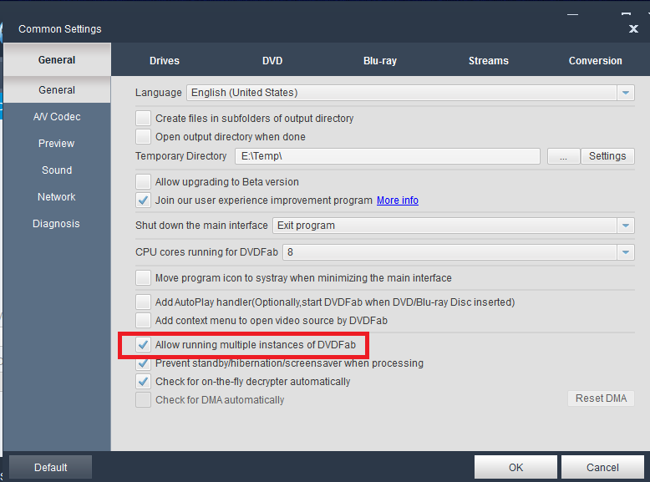Click the Reset DMA button
Viewport: 650px width, 482px height.
click(601, 398)
